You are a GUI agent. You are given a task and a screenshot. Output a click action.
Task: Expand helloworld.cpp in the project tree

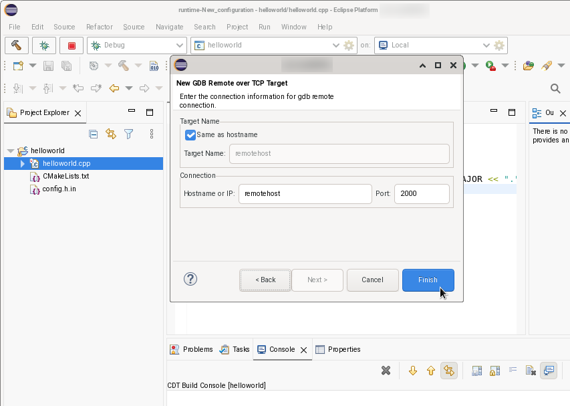pyautogui.click(x=21, y=163)
